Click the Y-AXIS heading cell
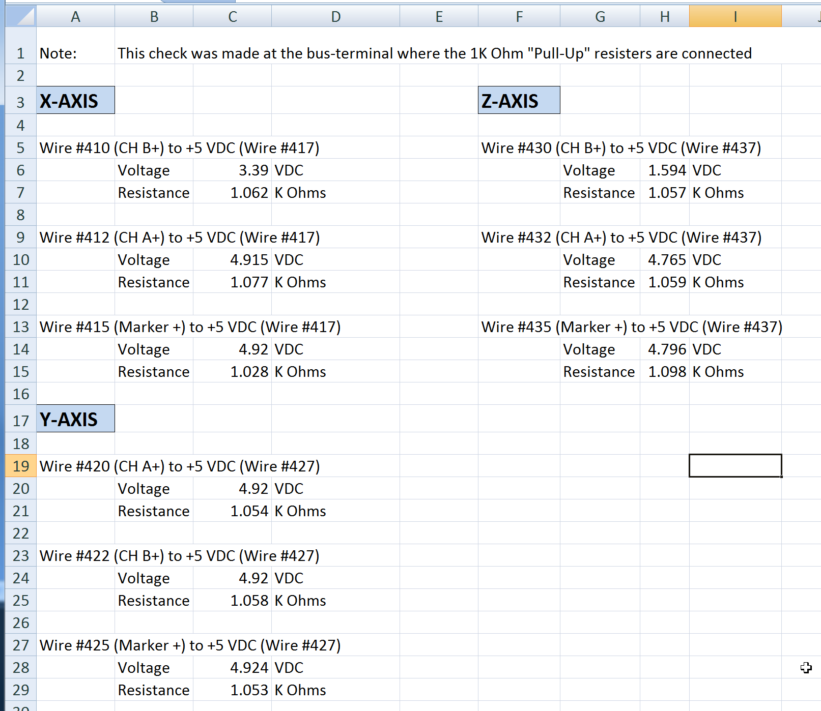 coord(75,419)
